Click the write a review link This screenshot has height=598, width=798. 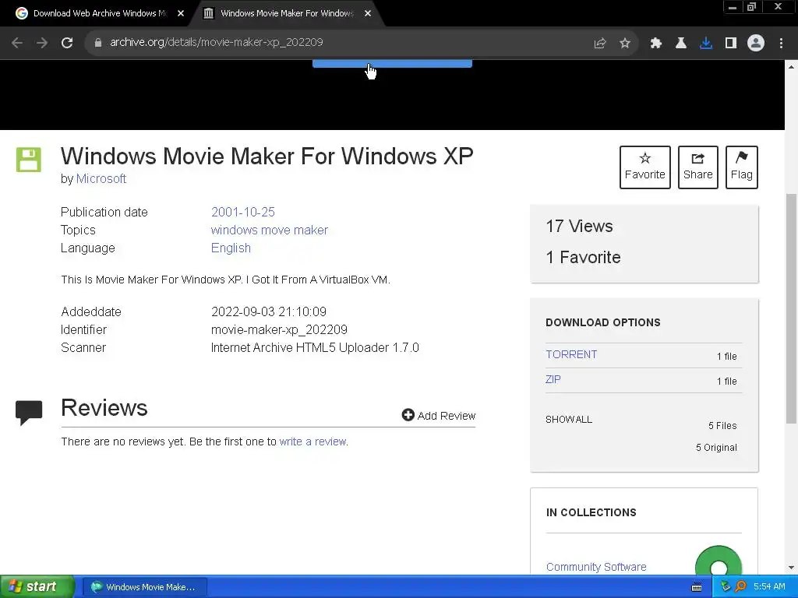coord(312,441)
